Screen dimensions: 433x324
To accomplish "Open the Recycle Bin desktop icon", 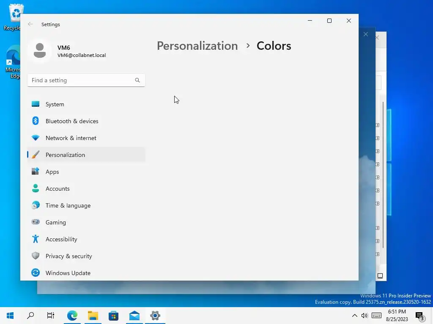I will click(12, 17).
